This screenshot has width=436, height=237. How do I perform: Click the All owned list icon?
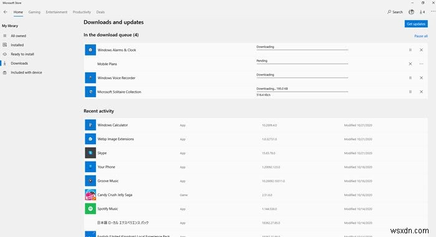(5, 36)
